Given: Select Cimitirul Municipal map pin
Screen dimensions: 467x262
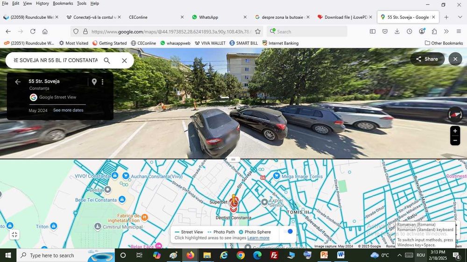Looking at the screenshot, I should tap(98, 226).
